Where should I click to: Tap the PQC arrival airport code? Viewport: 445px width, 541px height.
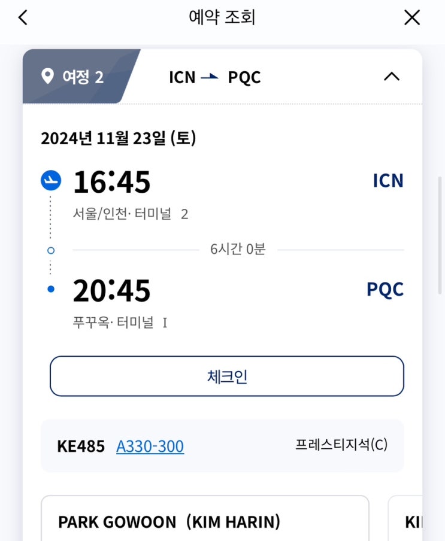tap(385, 290)
